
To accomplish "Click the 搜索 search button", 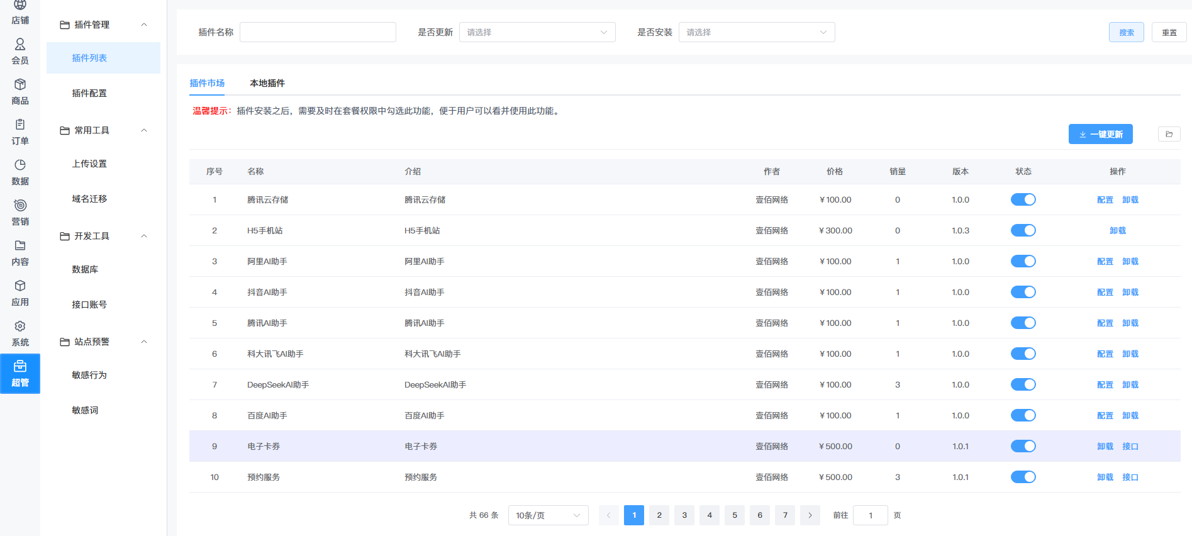I will click(x=1127, y=32).
